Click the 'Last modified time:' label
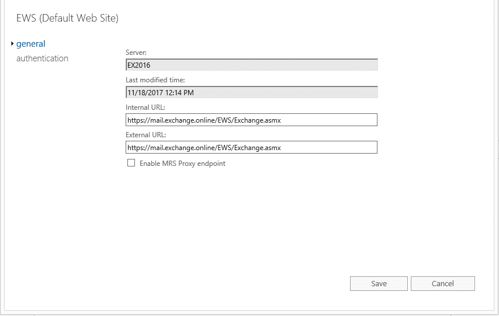The width and height of the screenshot is (499, 316). point(155,80)
